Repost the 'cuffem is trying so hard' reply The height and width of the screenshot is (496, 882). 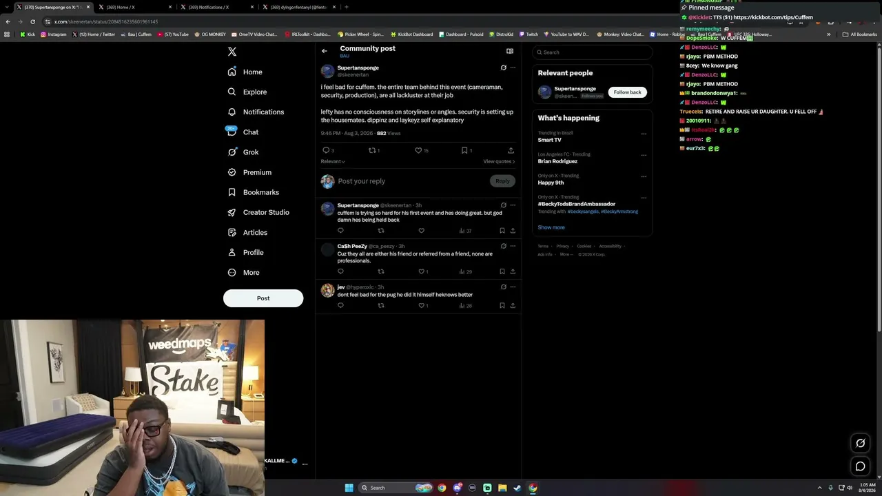[x=381, y=231]
